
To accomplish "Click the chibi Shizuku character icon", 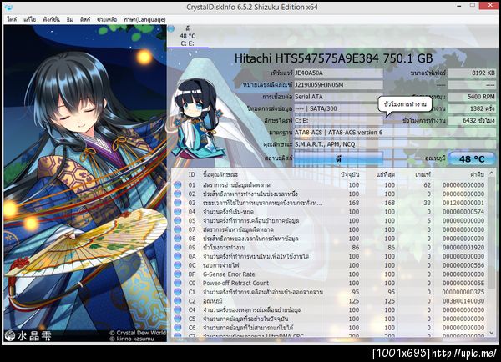I will (x=197, y=118).
